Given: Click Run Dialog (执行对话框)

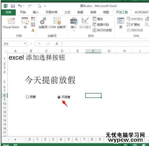Looking at the screenshot, I should [102, 30].
